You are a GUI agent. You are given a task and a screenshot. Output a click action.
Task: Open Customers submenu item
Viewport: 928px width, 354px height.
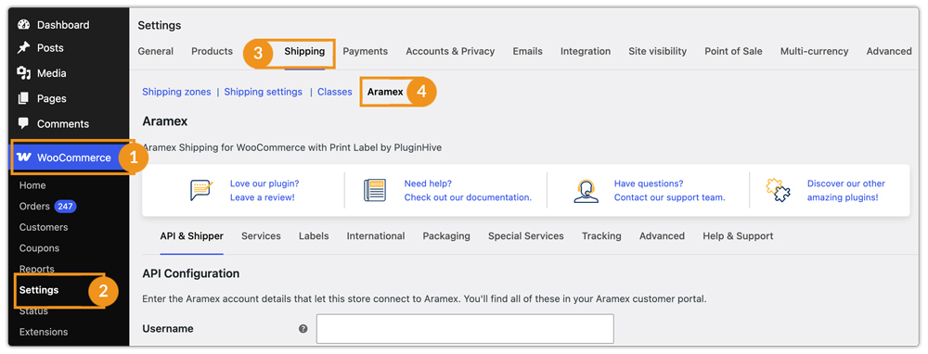click(x=44, y=228)
